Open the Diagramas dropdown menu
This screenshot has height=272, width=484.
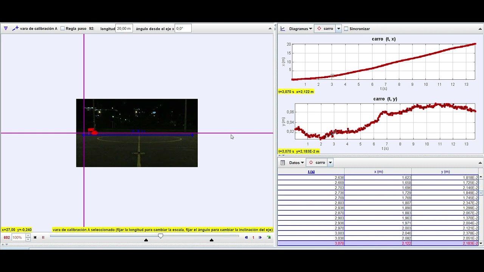pos(301,29)
